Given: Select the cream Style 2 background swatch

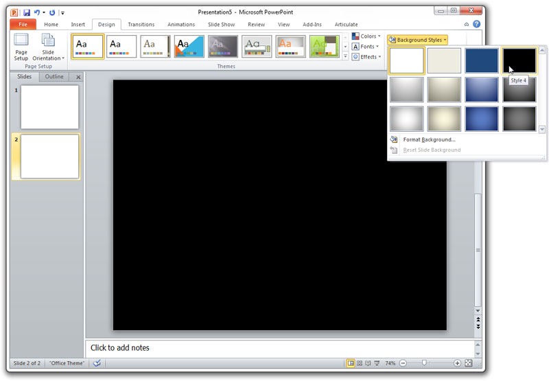Looking at the screenshot, I should (x=444, y=60).
